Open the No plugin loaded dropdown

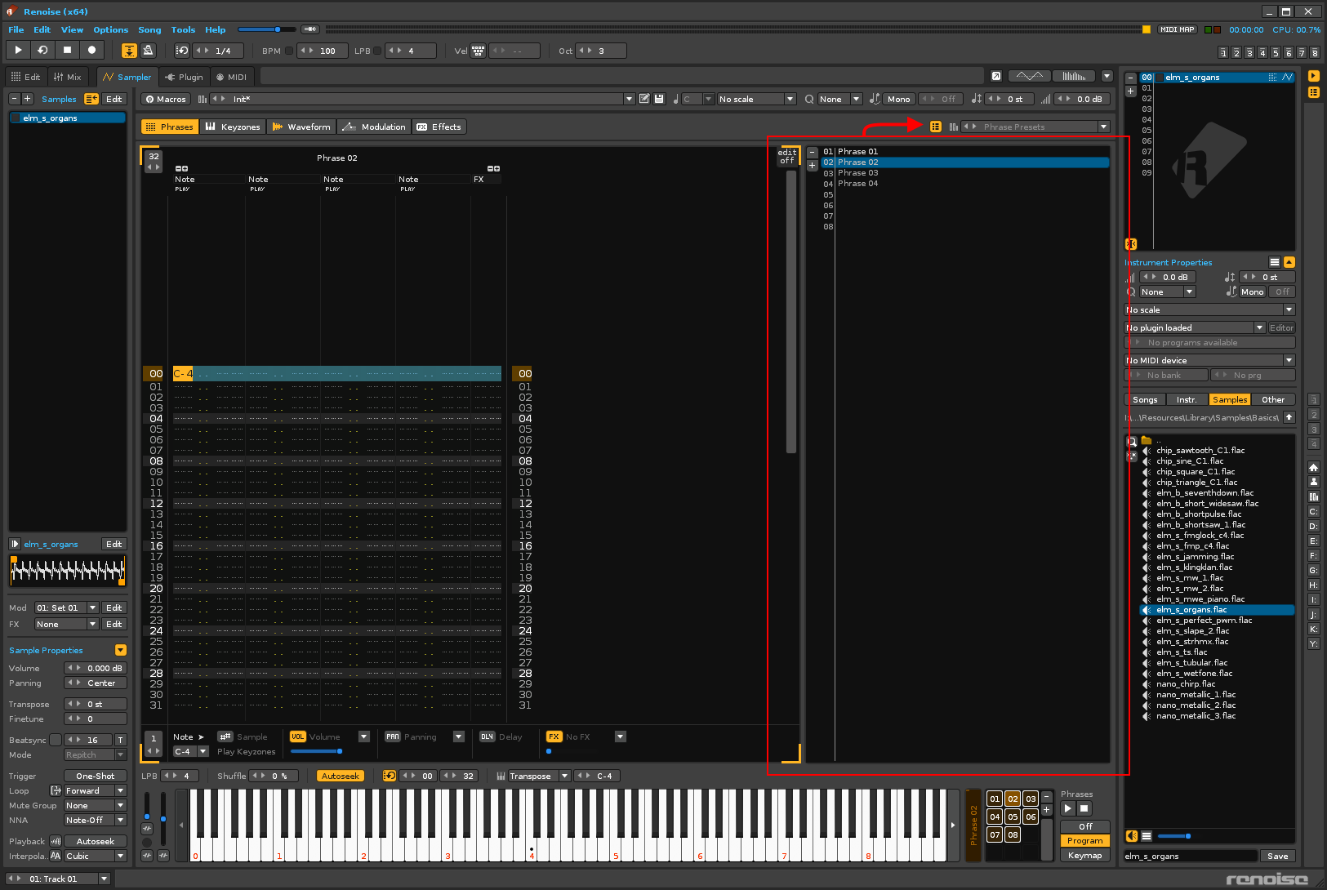coord(1195,327)
